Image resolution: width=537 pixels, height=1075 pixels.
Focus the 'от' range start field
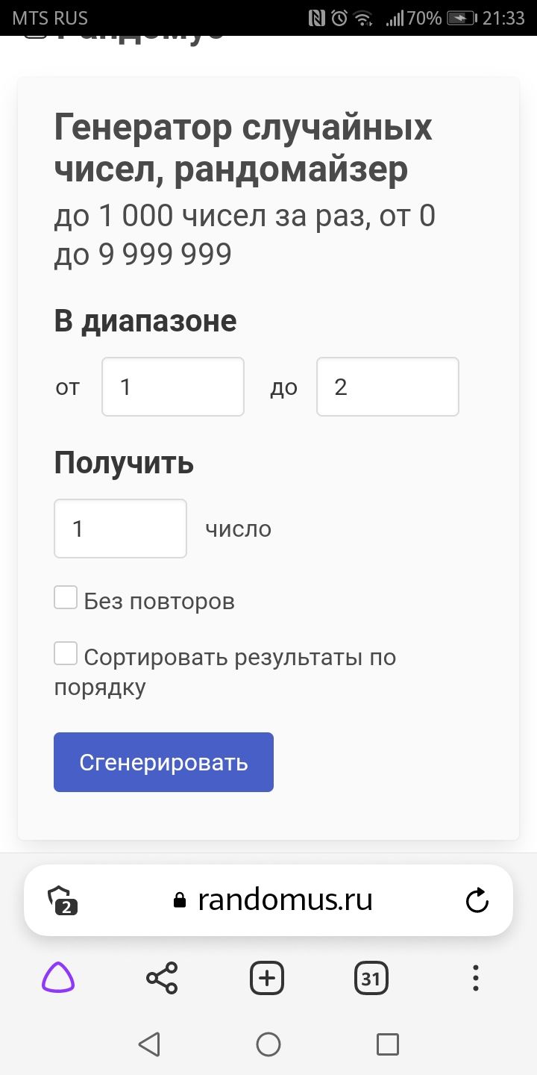pos(173,387)
